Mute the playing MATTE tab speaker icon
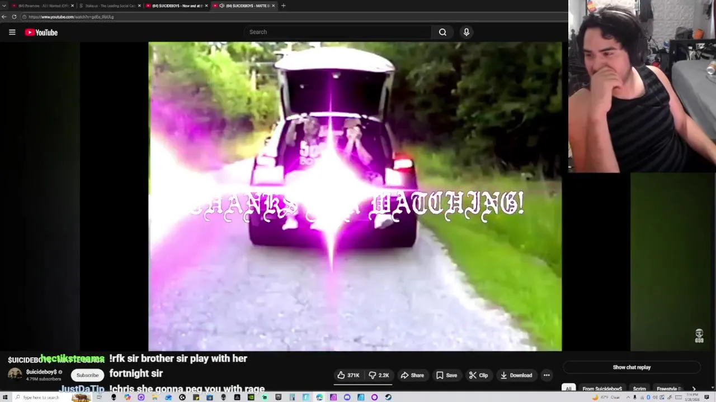The image size is (716, 402). 222,6
